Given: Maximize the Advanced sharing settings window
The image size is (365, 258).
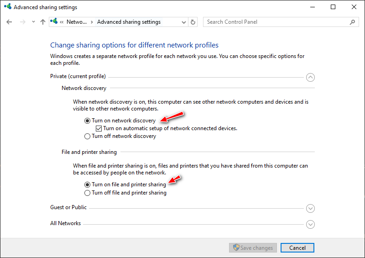Looking at the screenshot, I should 333,7.
